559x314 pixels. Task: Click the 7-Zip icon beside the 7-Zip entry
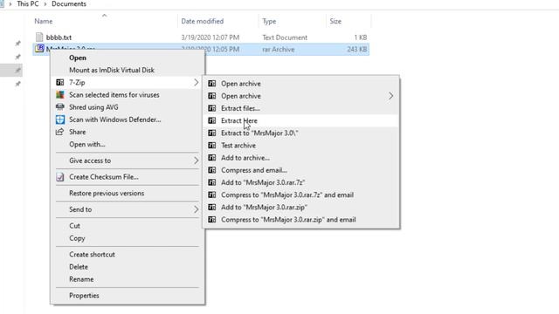(60, 83)
